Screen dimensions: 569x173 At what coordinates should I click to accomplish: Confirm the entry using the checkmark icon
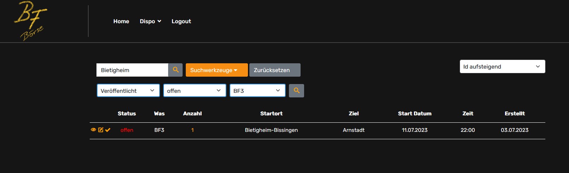108,130
